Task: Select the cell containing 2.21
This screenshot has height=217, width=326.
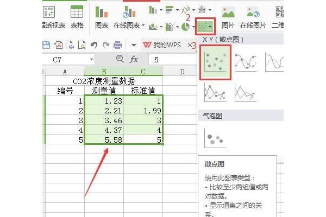Action: (104, 111)
